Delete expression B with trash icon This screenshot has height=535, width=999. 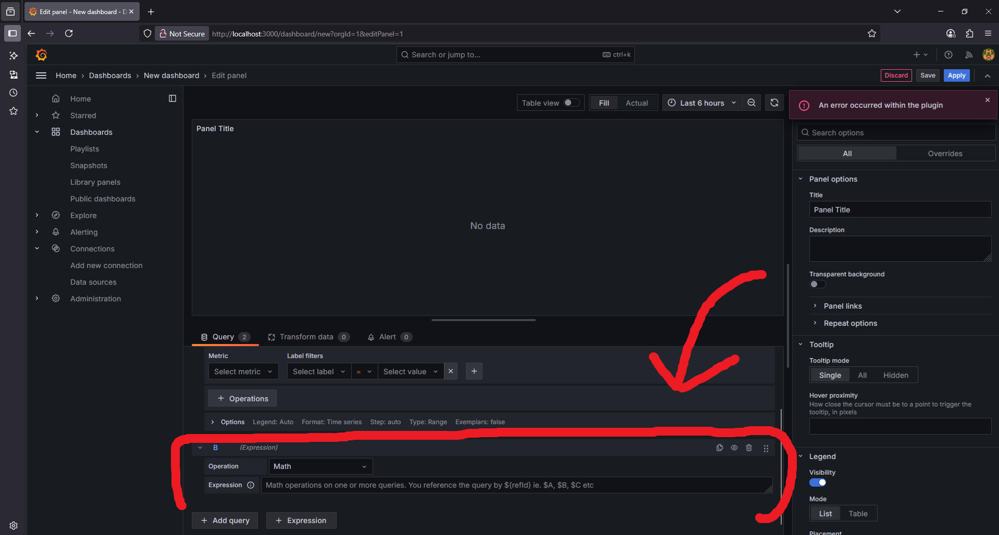point(749,448)
